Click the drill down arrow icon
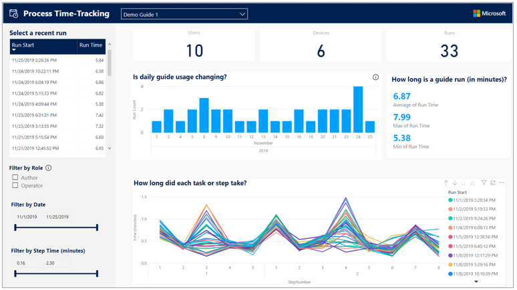This screenshot has width=517, height=290. (455, 183)
